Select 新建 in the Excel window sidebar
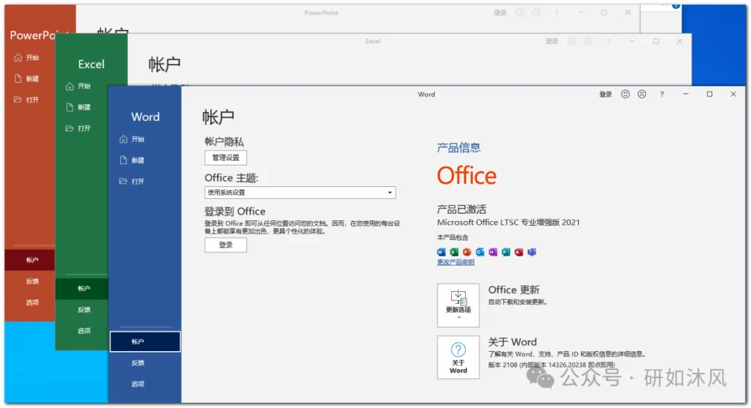Viewport: 751px width, 408px height. click(x=79, y=107)
